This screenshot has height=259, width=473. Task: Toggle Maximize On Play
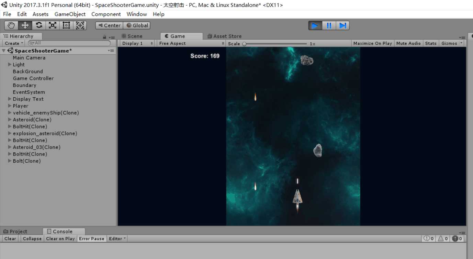(x=373, y=43)
